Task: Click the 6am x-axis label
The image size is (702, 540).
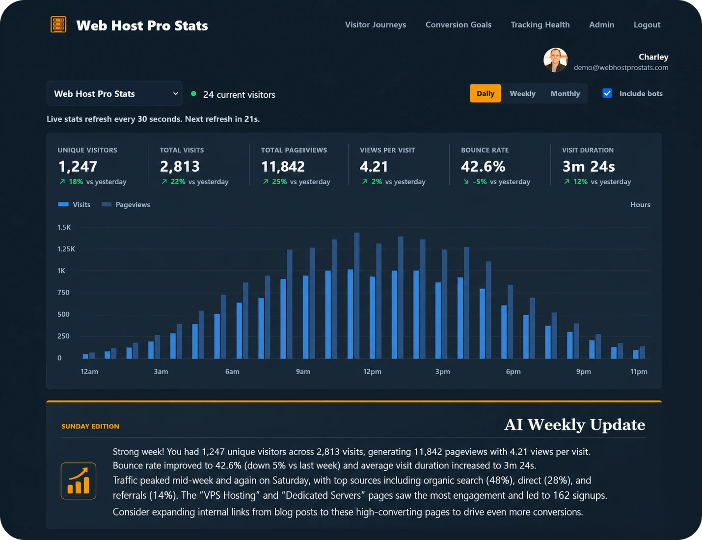Action: tap(232, 372)
